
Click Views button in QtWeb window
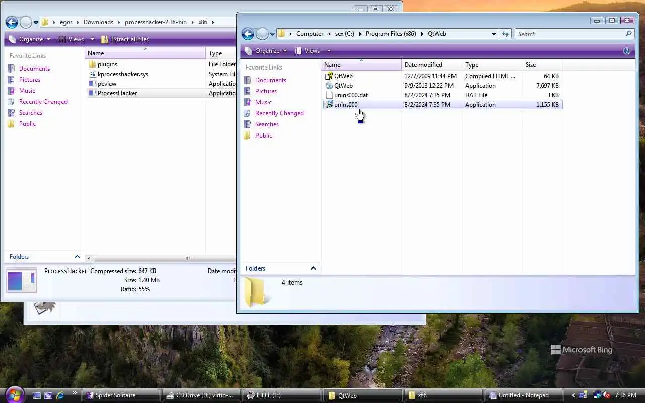307,51
